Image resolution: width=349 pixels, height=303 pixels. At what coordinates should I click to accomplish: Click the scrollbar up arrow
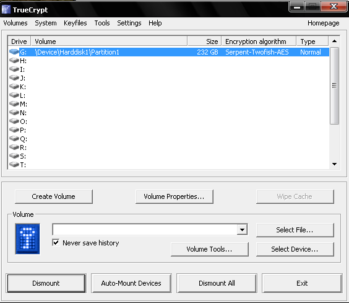coord(334,41)
